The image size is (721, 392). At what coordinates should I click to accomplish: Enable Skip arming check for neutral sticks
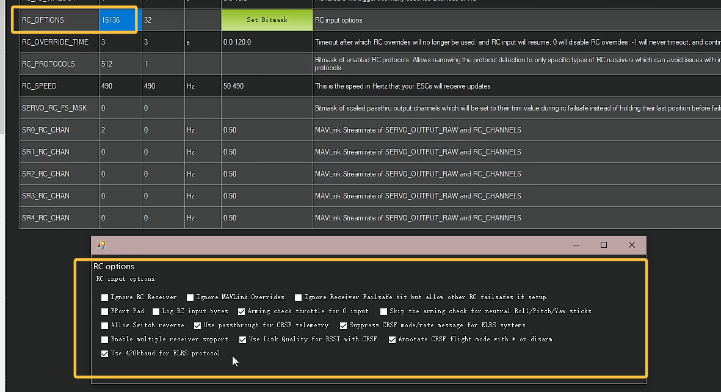(x=384, y=312)
